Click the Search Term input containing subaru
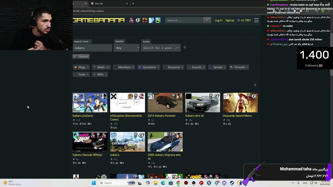 (92, 48)
